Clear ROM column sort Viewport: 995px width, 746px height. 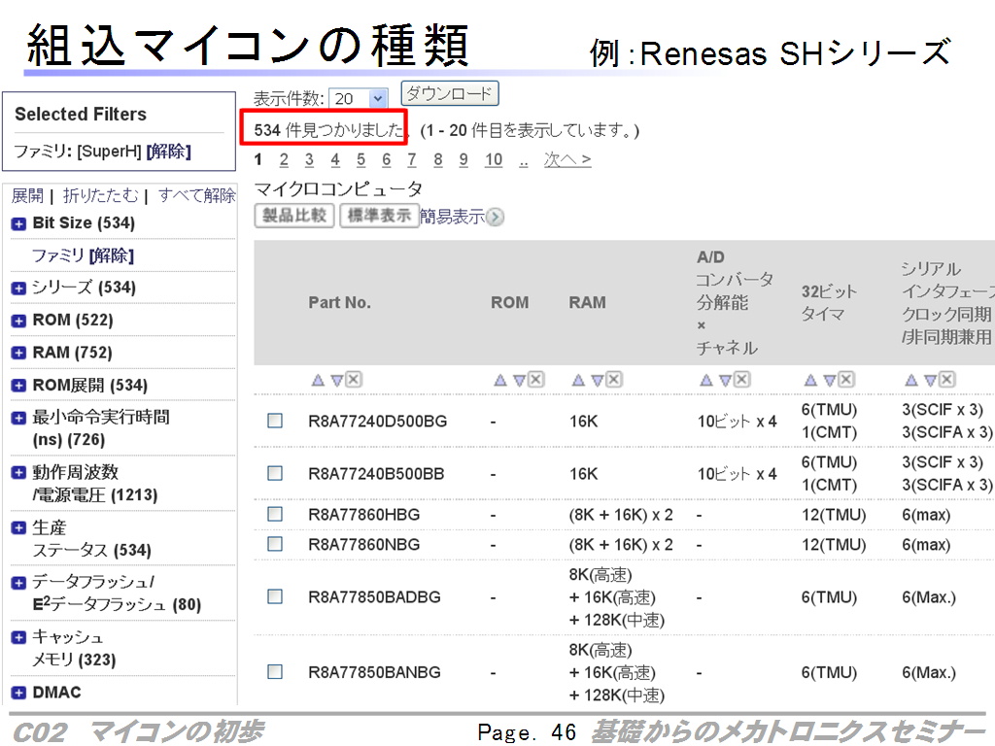pos(535,380)
